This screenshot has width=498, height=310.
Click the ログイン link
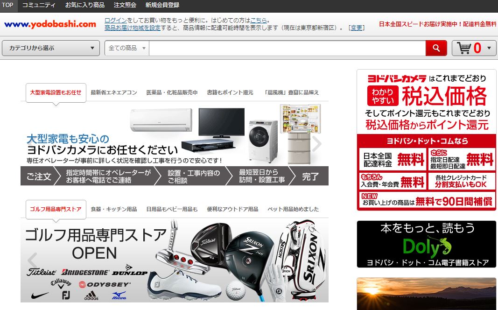tap(116, 21)
